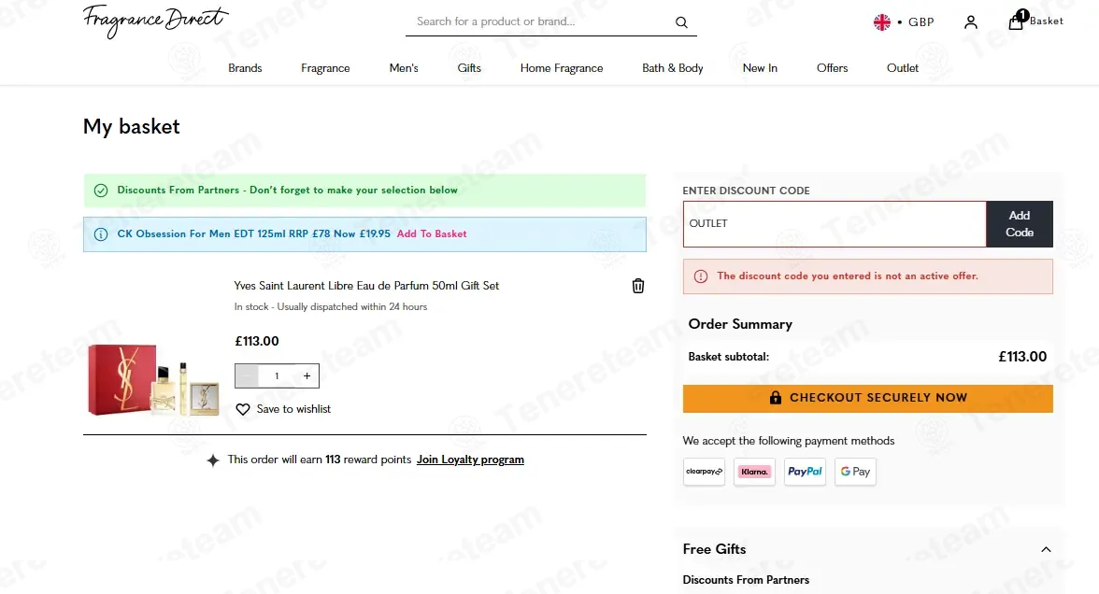Collapse the Free Gifts section
The image size is (1099, 594).
point(1046,550)
